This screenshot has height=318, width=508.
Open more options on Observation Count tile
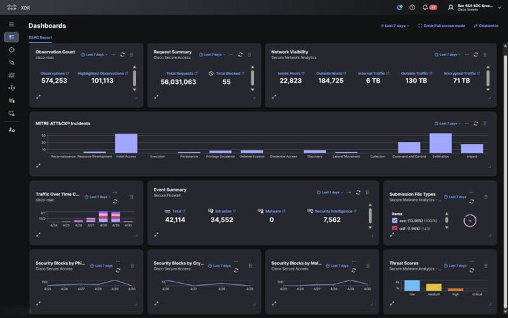tap(113, 55)
